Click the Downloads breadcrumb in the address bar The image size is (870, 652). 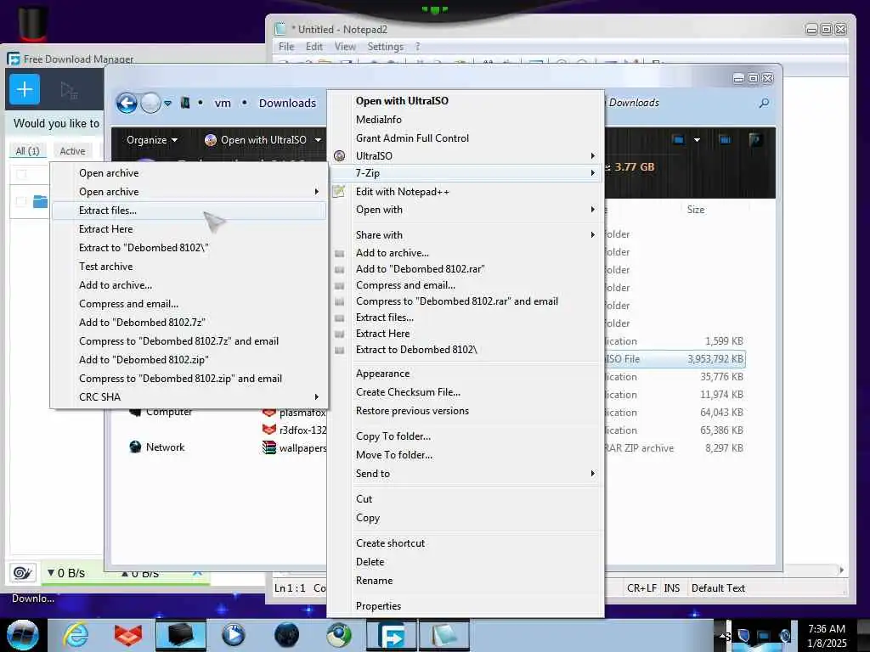pos(287,103)
